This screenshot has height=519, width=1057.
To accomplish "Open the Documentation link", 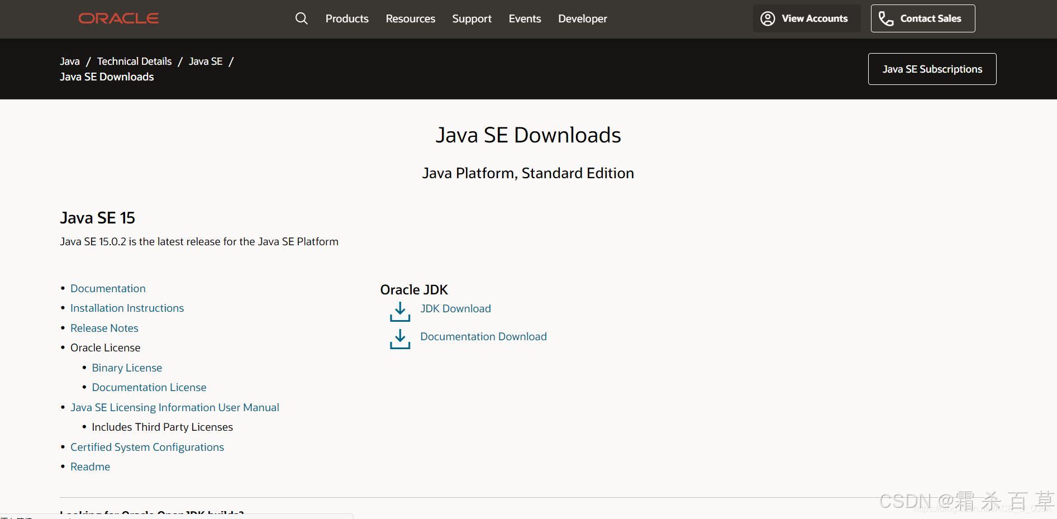I will (x=108, y=289).
